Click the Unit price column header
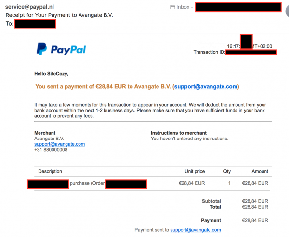This screenshot has width=289, height=237. (x=195, y=171)
